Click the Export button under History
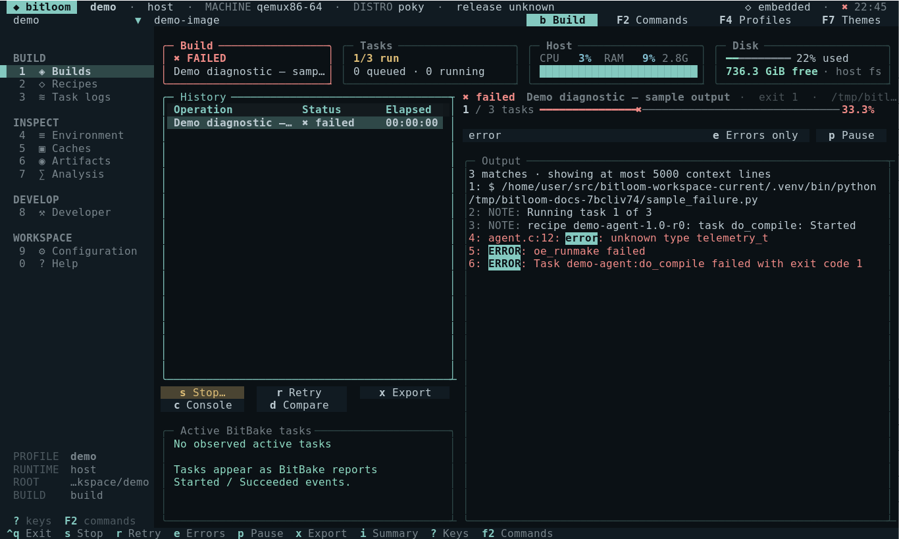This screenshot has height=539, width=899. [405, 393]
